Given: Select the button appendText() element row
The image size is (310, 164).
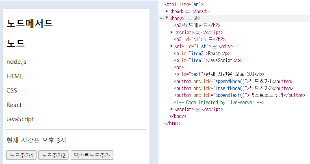Looking at the screenshot, I should (240, 95).
